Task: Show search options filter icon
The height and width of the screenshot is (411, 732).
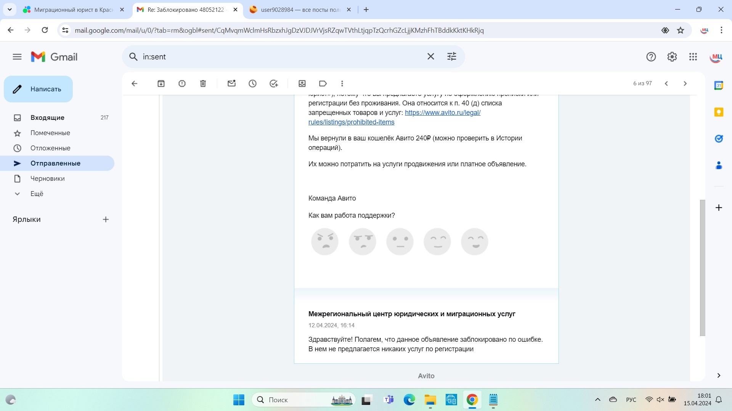Action: pyautogui.click(x=451, y=57)
